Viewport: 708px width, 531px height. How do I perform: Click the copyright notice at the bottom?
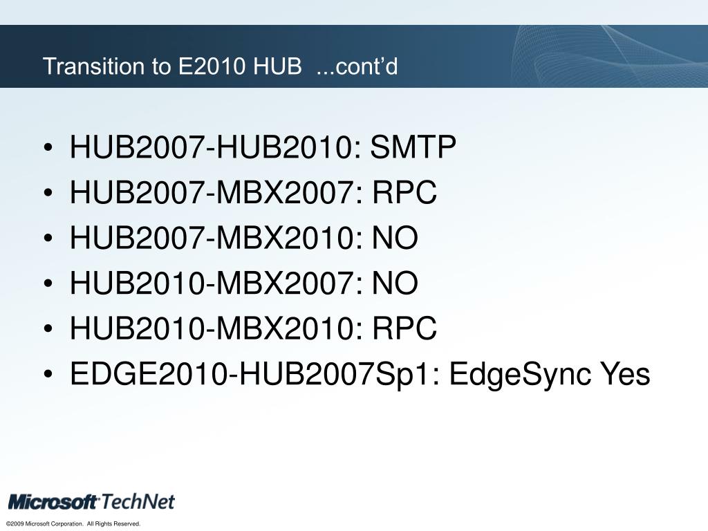73,524
